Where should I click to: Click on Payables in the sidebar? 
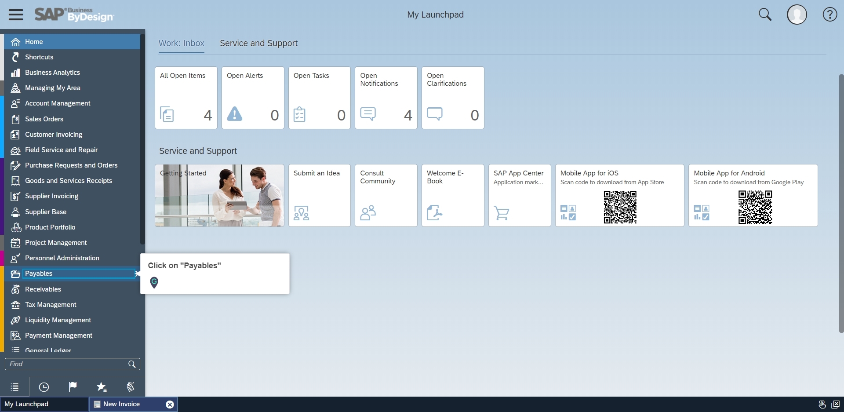pyautogui.click(x=72, y=273)
